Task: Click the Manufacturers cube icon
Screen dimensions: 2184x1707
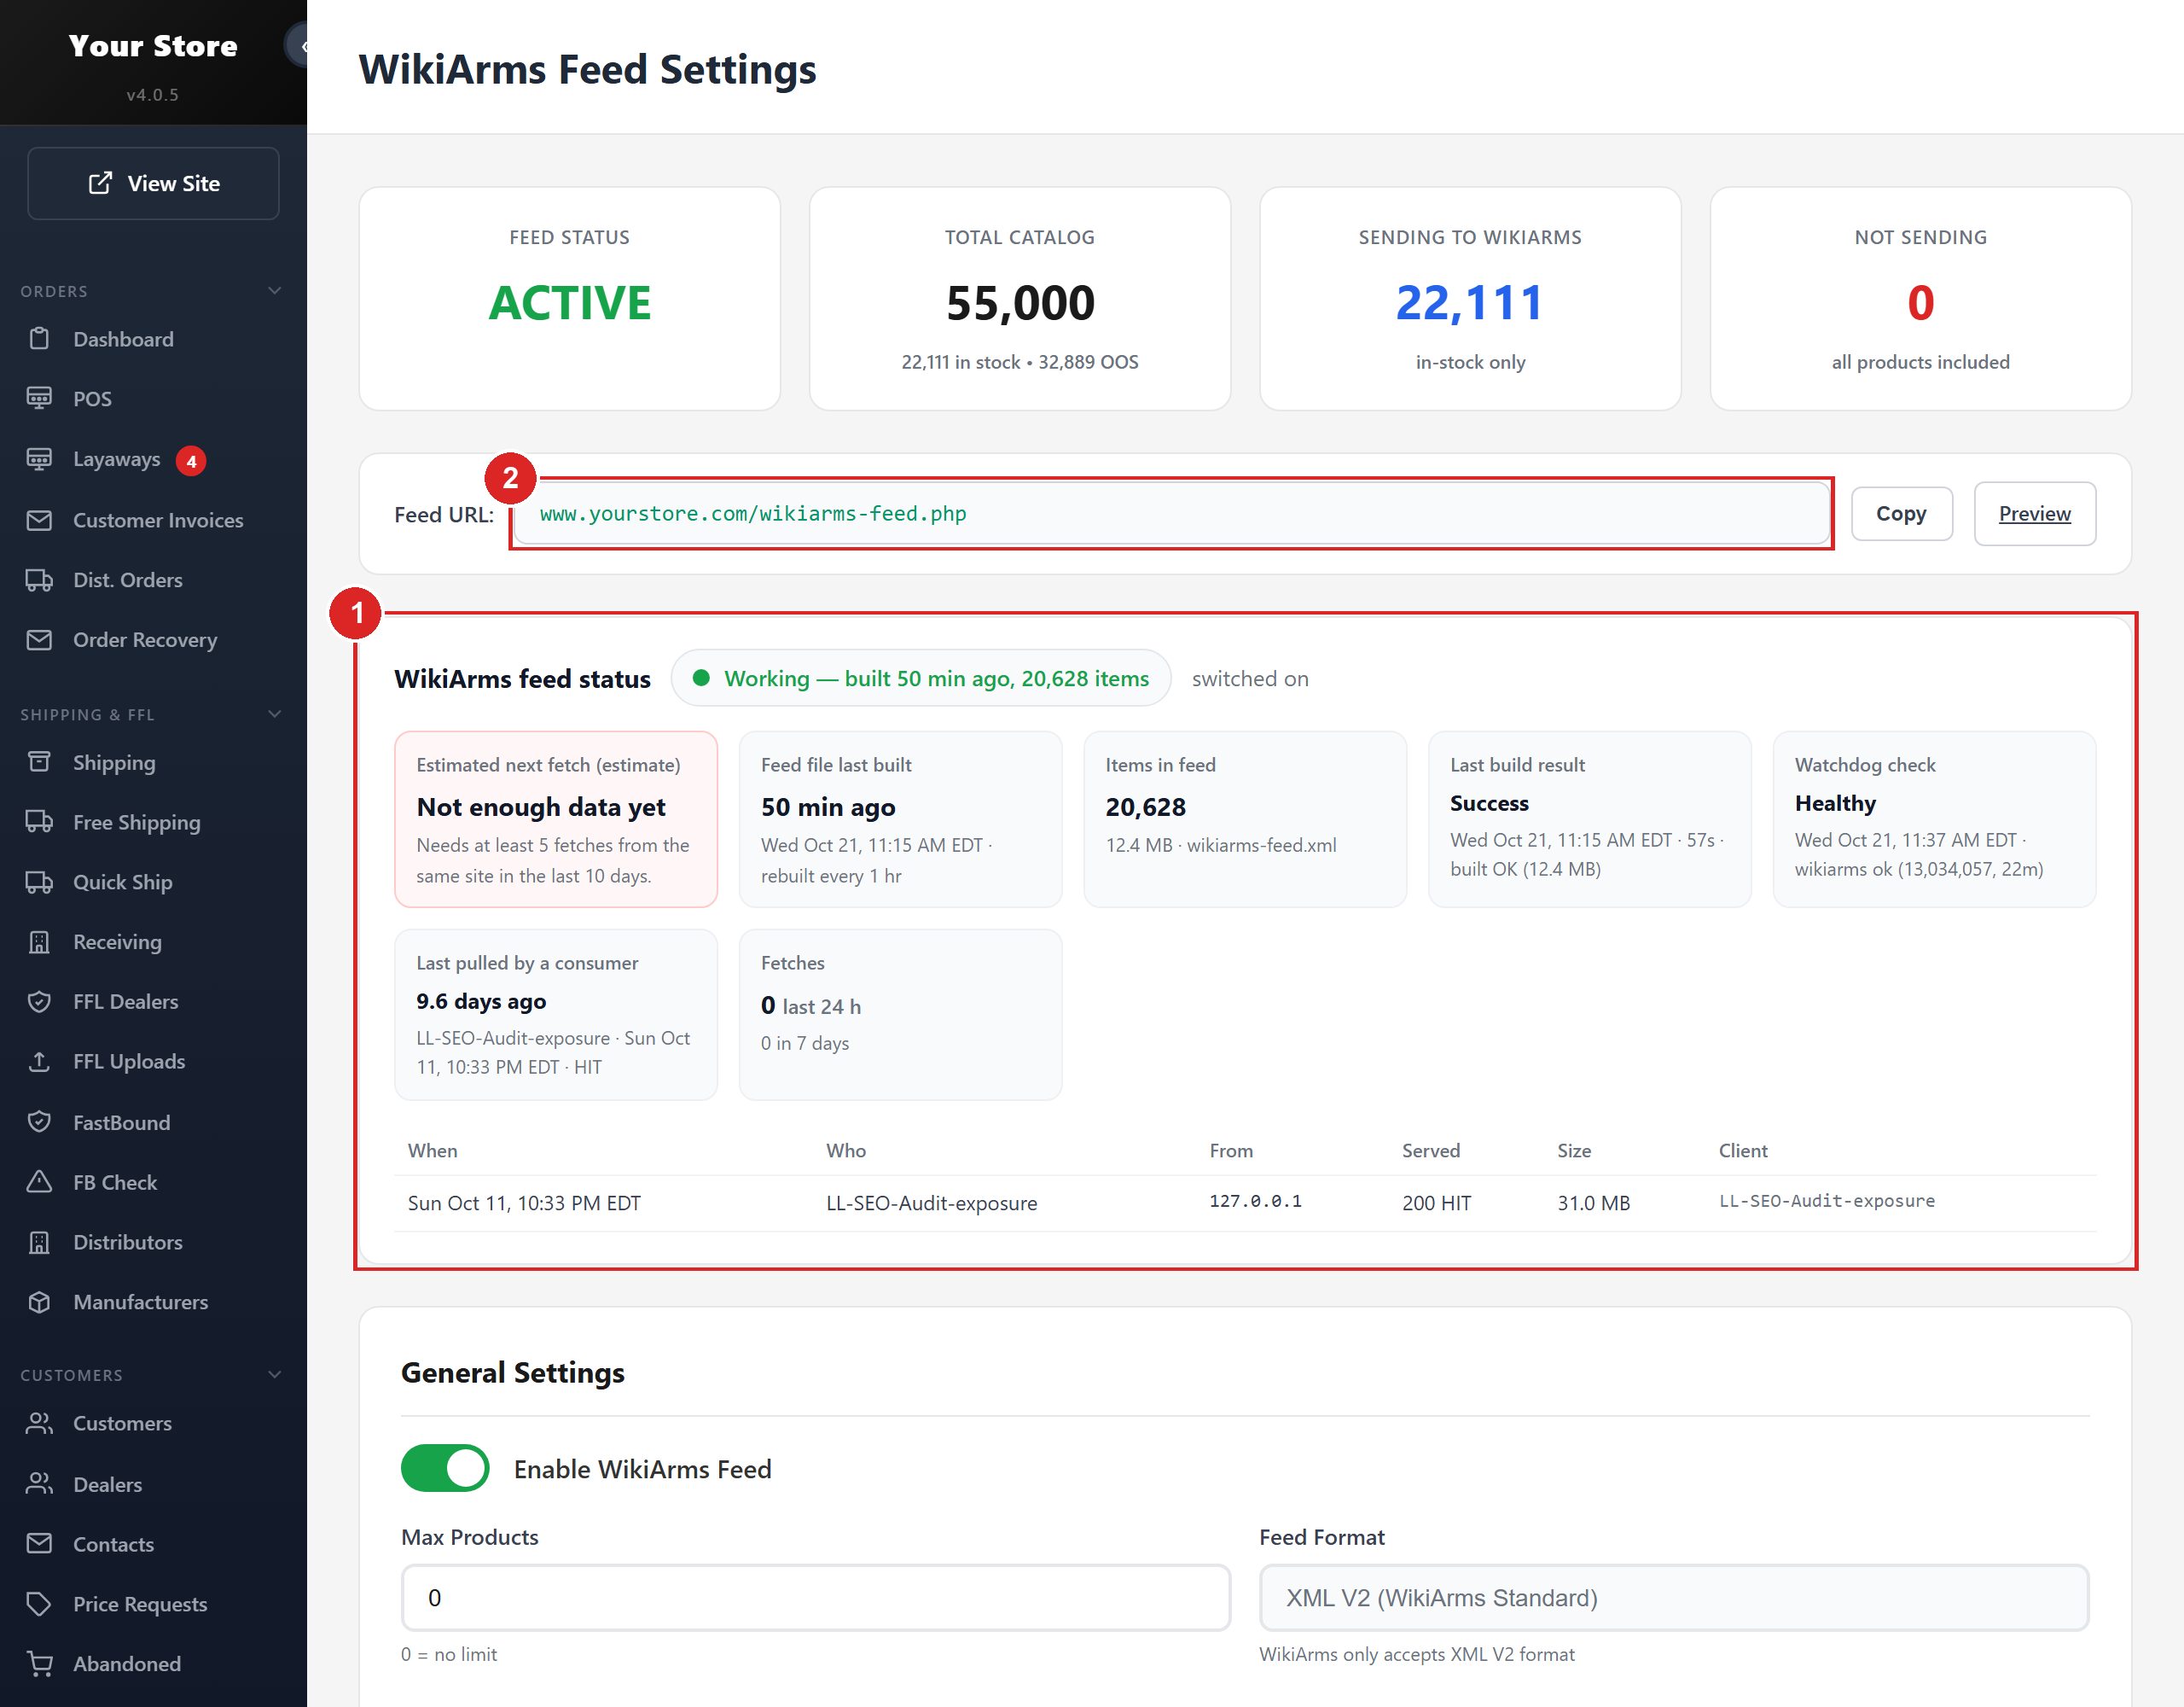Action: [x=39, y=1302]
